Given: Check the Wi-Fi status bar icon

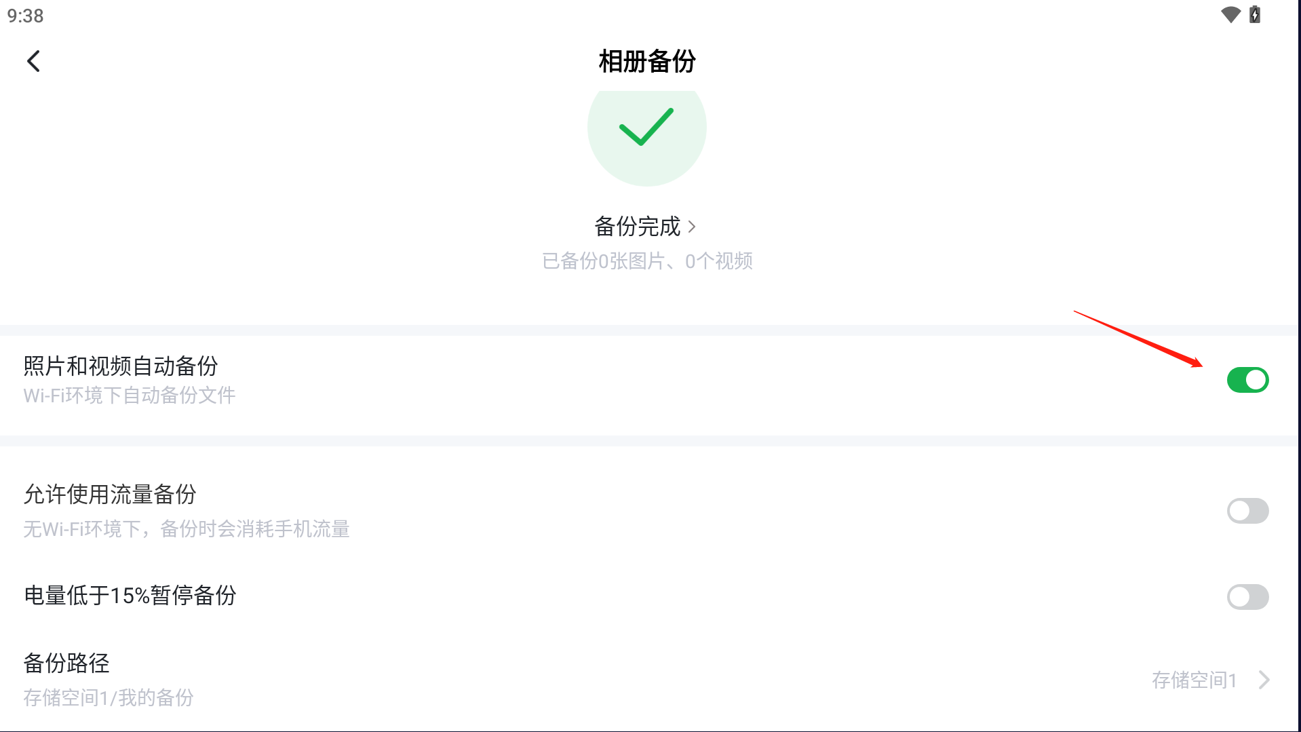Looking at the screenshot, I should point(1230,15).
